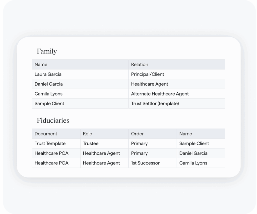The height and width of the screenshot is (214, 257).
Task: Click Sample Client in the Family table
Action: [x=80, y=103]
